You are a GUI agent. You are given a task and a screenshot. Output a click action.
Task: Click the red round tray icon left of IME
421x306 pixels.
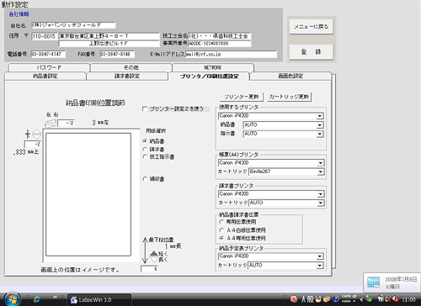point(294,299)
